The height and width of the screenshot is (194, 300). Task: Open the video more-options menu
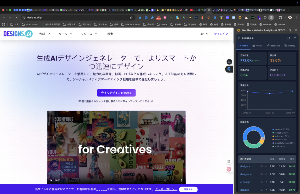click(182, 180)
